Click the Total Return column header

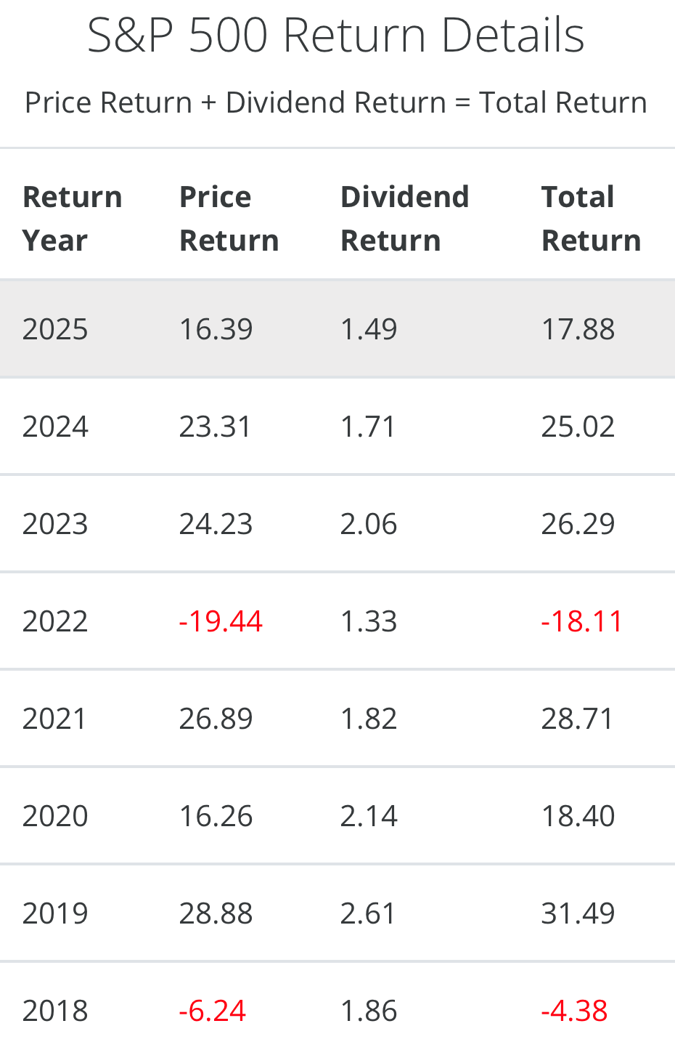click(591, 218)
